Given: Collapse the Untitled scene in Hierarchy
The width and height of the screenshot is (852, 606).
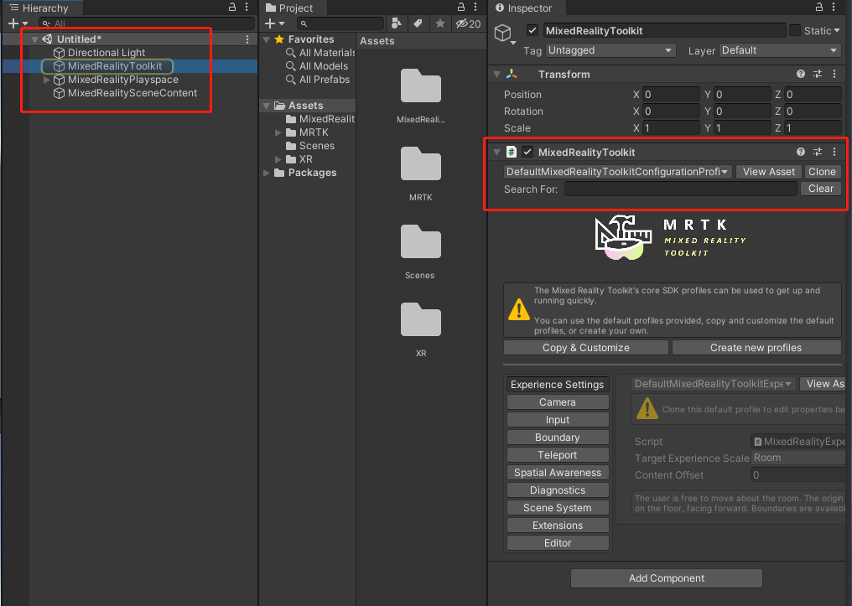Looking at the screenshot, I should (x=34, y=39).
